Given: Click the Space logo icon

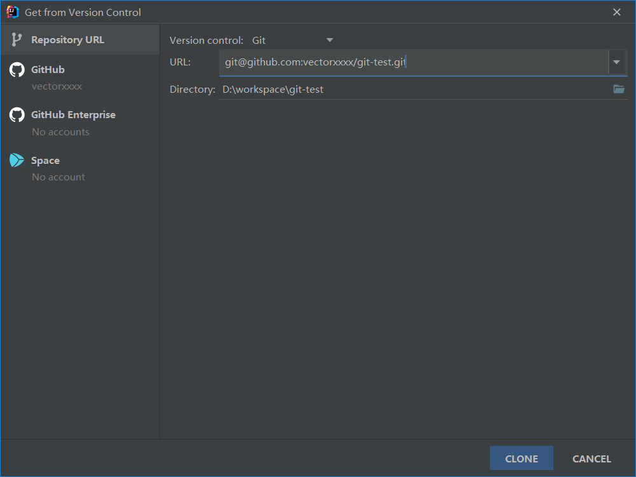Looking at the screenshot, I should click(17, 160).
